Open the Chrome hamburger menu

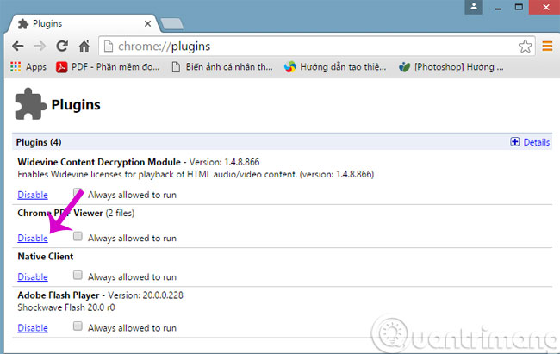pyautogui.click(x=547, y=47)
